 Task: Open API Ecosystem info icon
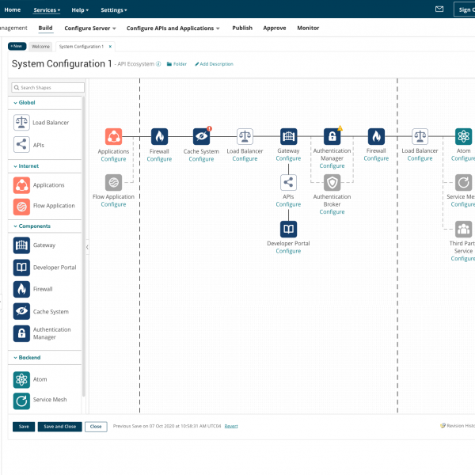pyautogui.click(x=158, y=64)
